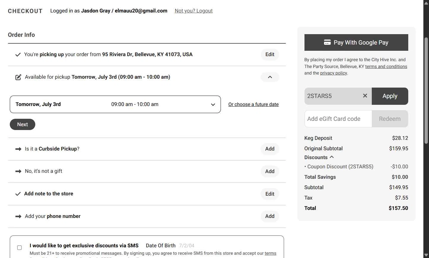This screenshot has height=258, width=429.
Task: Click the Total Savings $10.00 value
Action: point(400,177)
